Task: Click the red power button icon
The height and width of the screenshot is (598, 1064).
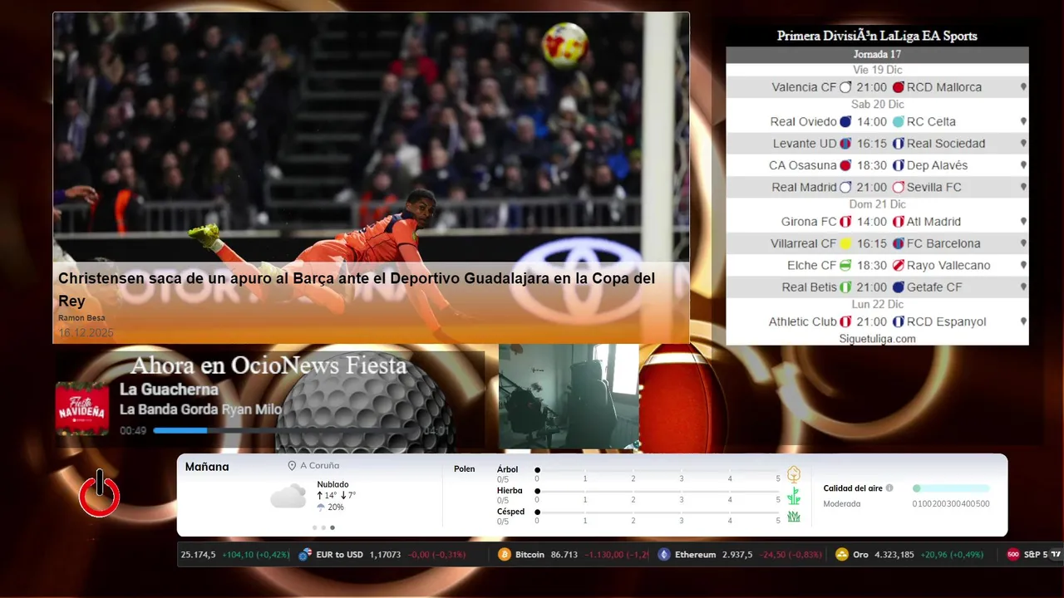Action: pos(100,493)
